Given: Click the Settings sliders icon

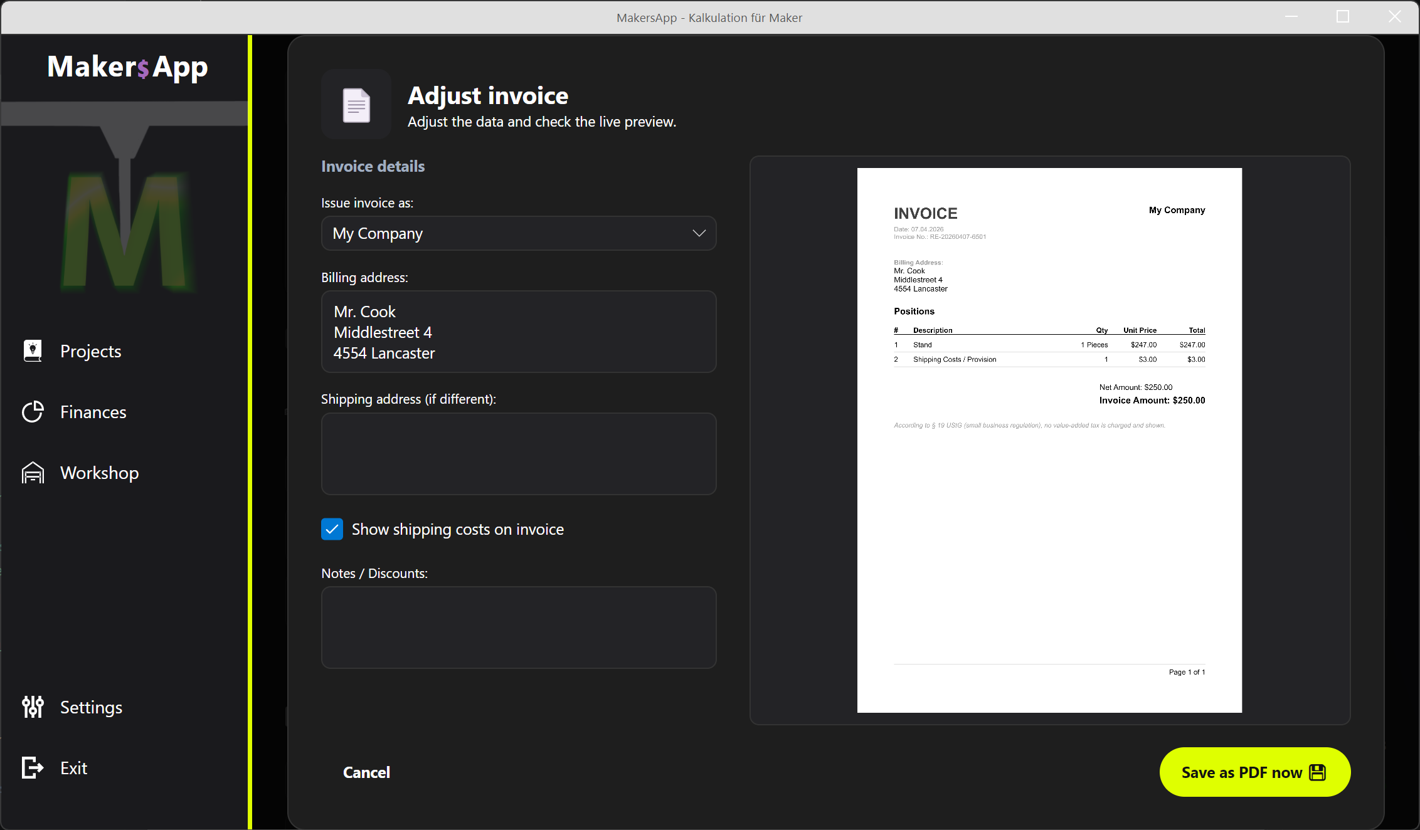Looking at the screenshot, I should click(33, 707).
